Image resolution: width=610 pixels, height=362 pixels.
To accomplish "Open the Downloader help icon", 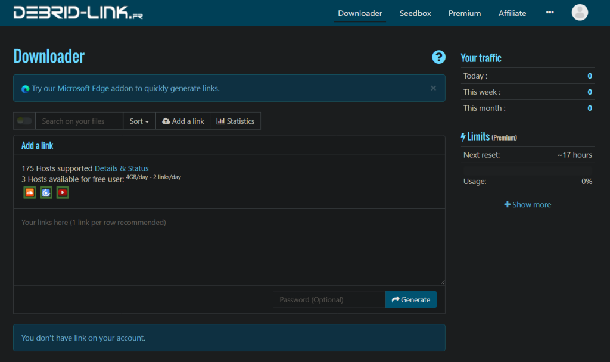I will click(x=439, y=57).
